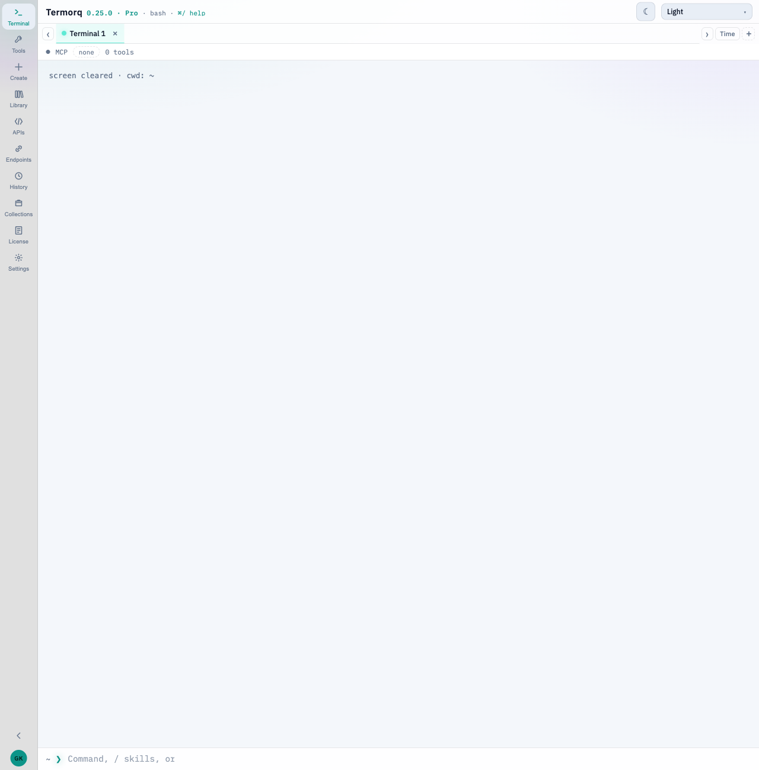Move tabs right with the right chevron

(x=707, y=34)
